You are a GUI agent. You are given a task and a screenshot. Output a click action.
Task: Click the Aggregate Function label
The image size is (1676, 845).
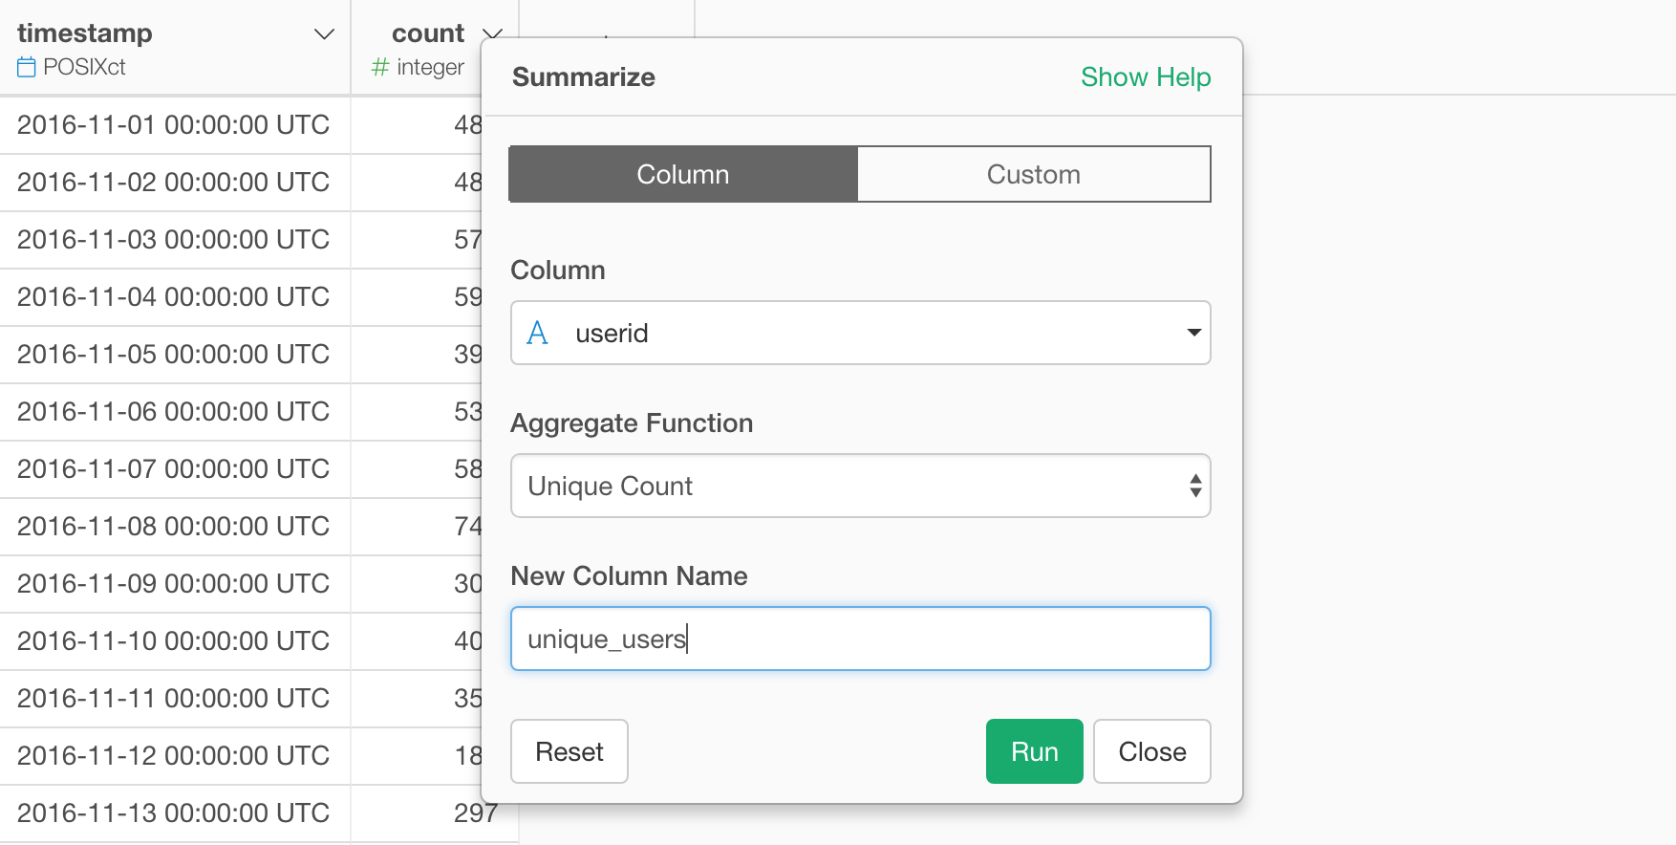(632, 423)
